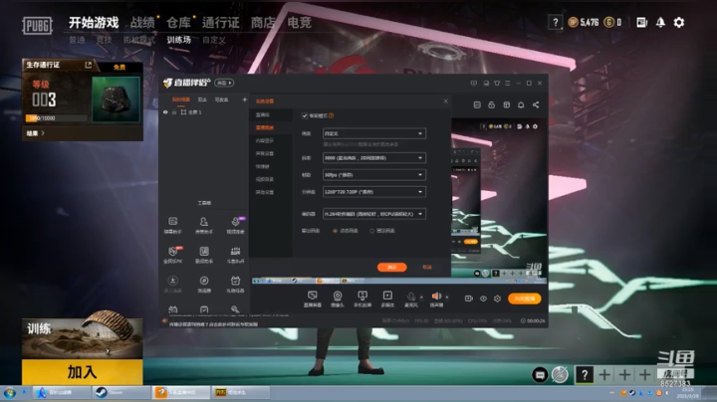The height and width of the screenshot is (402, 717).
Task: Toggle preview eye icon beside 关闭直播
Action: [483, 299]
